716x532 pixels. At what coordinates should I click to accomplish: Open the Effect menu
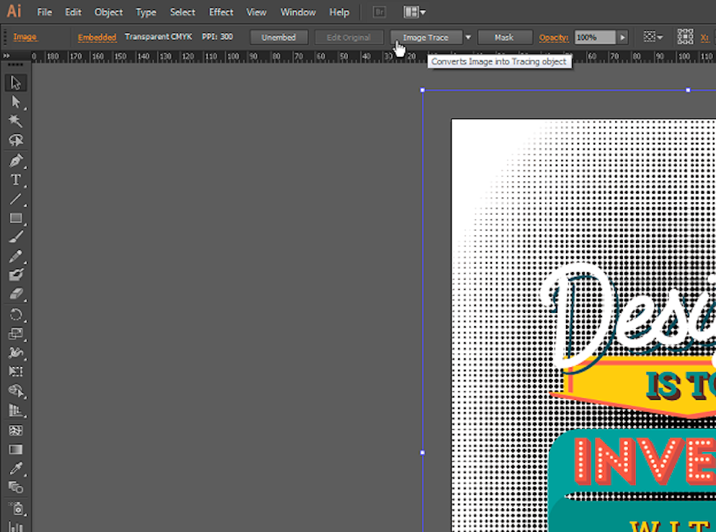coord(221,12)
